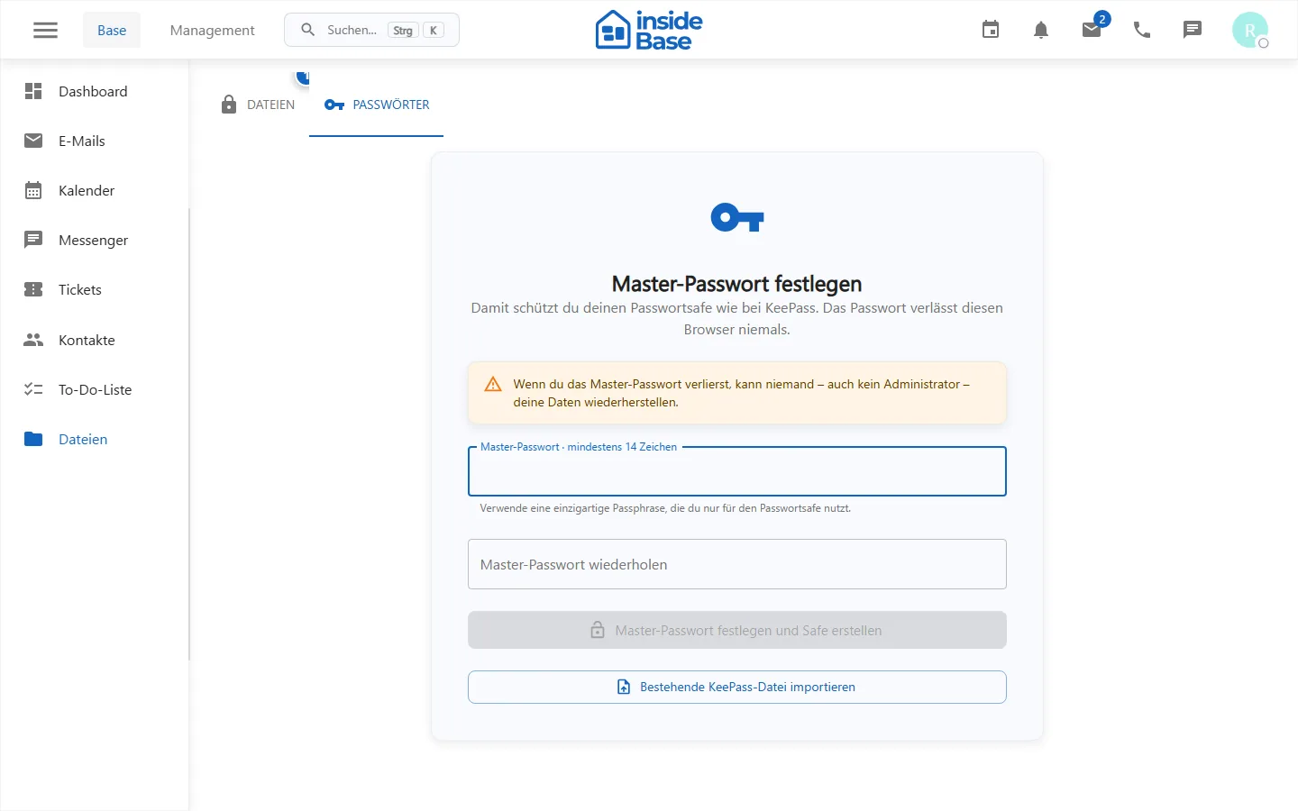Open the notifications bell
The image size is (1298, 811).
tap(1041, 30)
